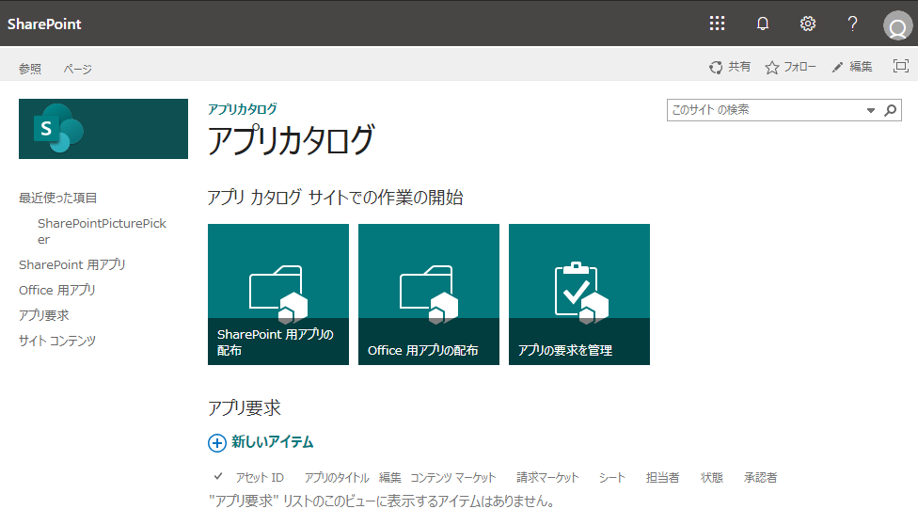Open the notifications bell

(763, 24)
